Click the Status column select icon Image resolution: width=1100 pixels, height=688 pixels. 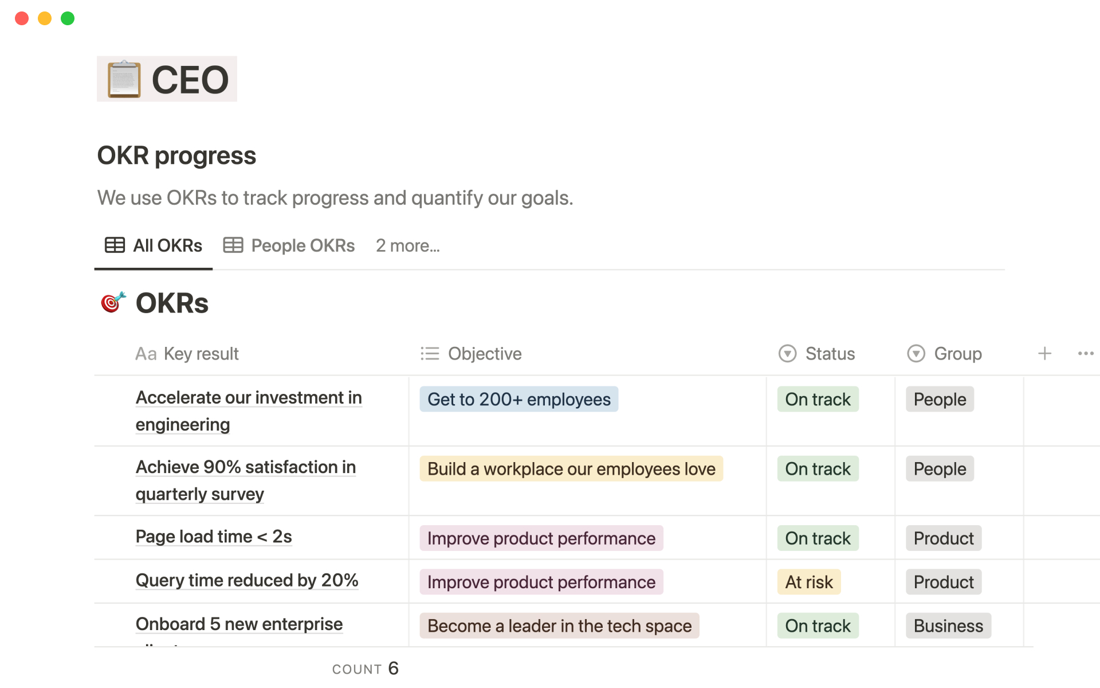click(787, 354)
